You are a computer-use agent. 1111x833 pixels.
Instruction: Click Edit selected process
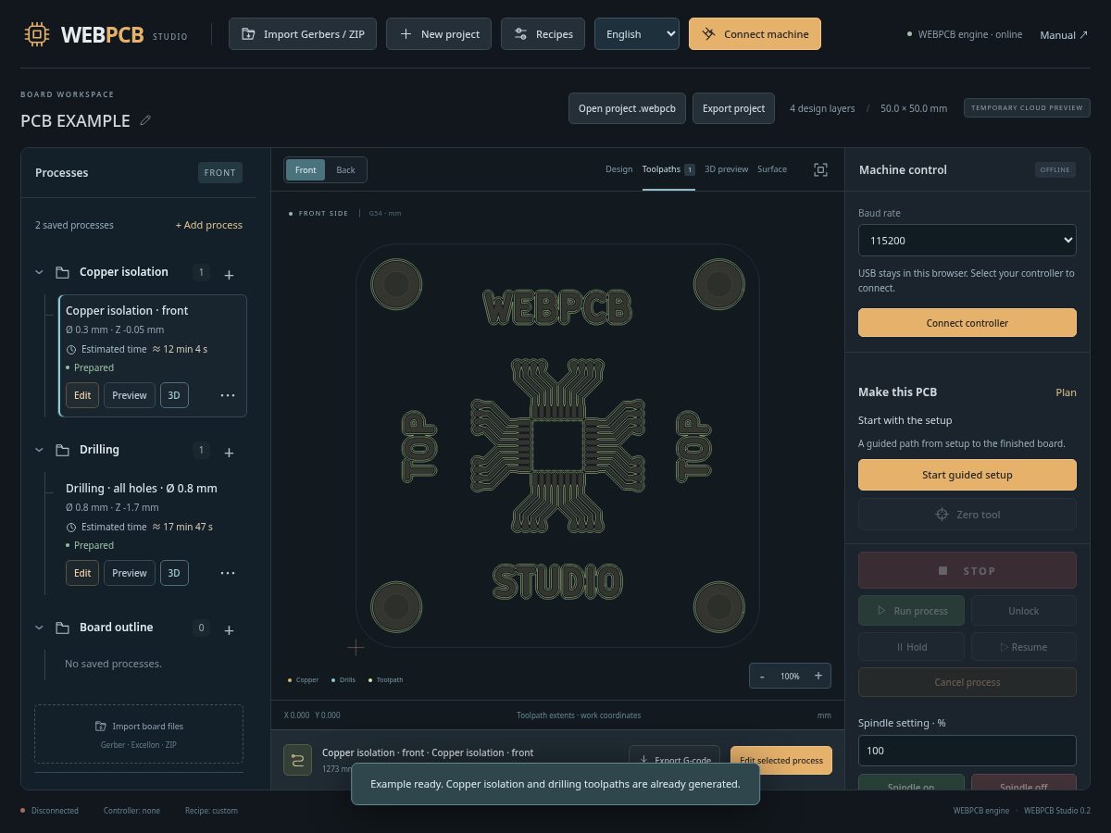[781, 760]
